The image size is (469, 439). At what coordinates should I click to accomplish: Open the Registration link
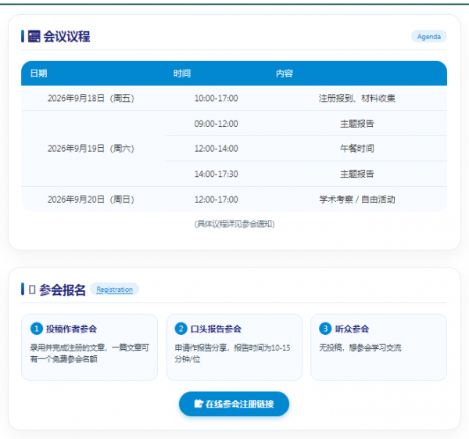tap(114, 290)
